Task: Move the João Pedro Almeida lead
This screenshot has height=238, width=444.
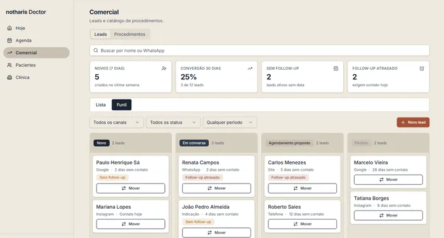Action: pos(216,233)
